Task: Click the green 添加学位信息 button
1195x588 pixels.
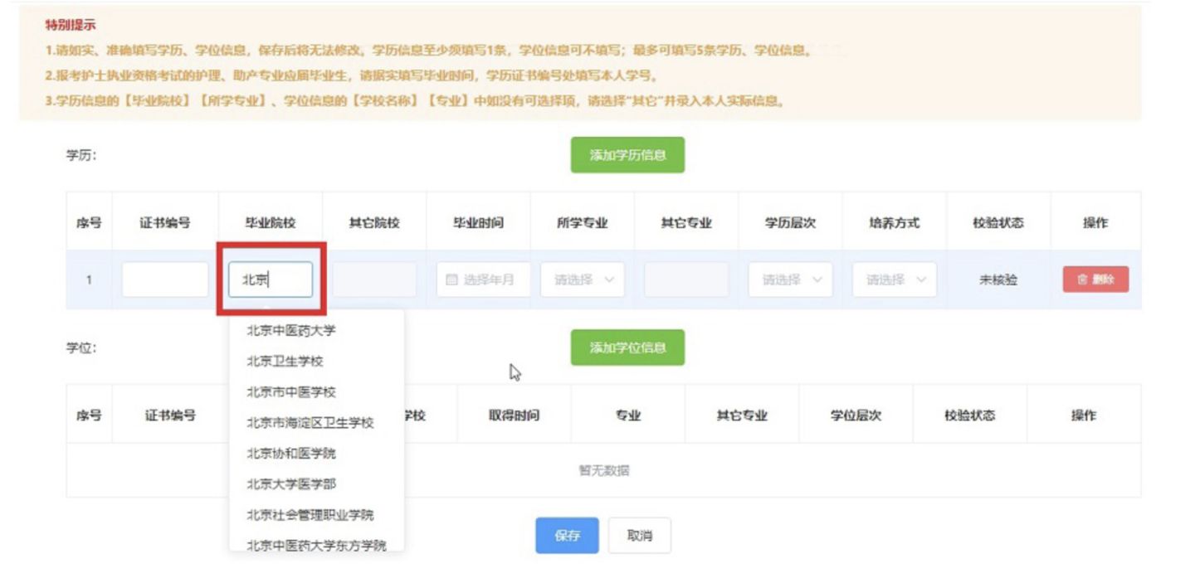Action: pyautogui.click(x=627, y=348)
